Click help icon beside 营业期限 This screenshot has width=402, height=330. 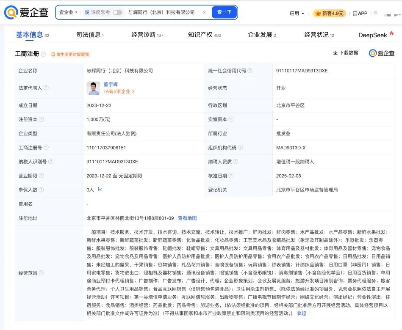pyautogui.click(x=41, y=176)
